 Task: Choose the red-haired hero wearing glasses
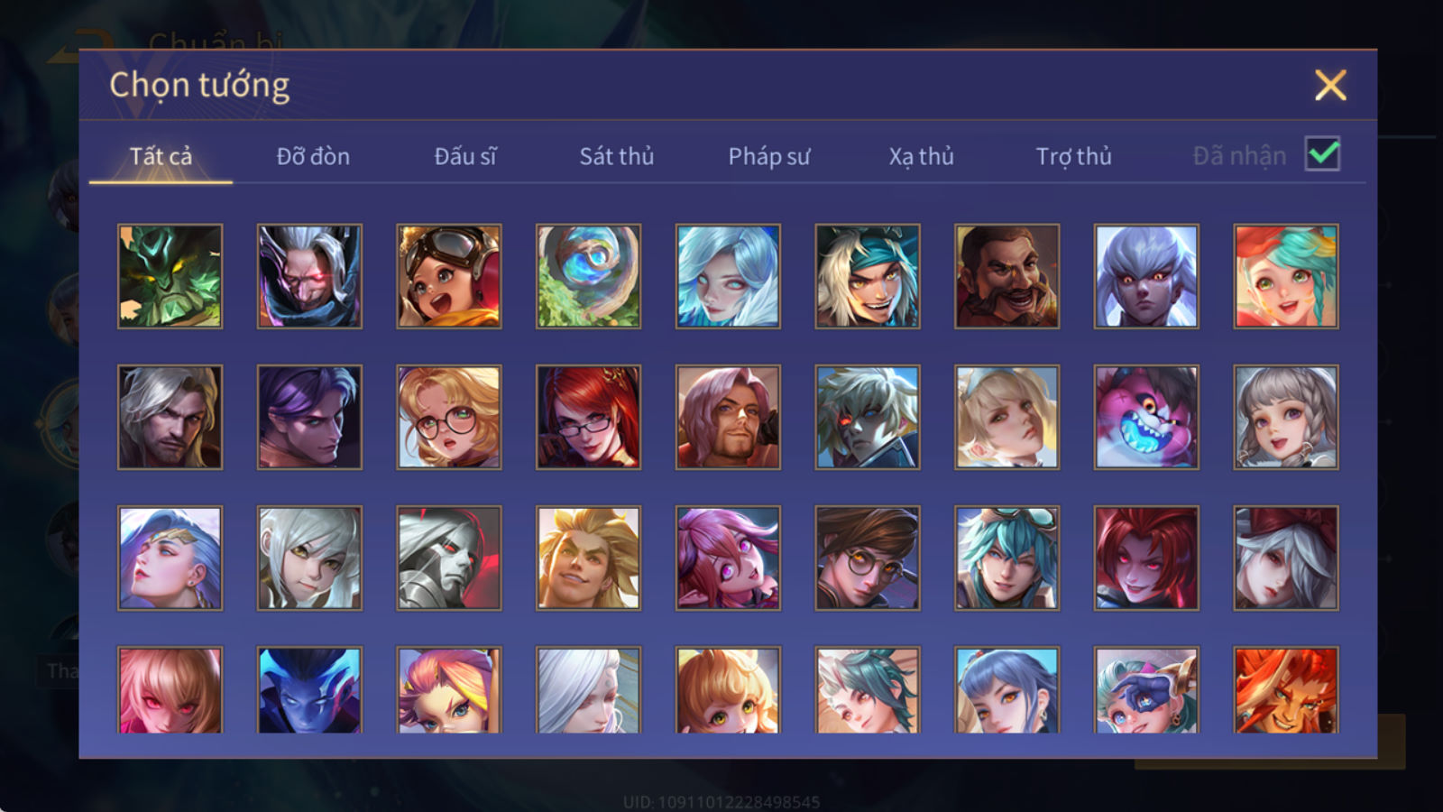click(588, 417)
